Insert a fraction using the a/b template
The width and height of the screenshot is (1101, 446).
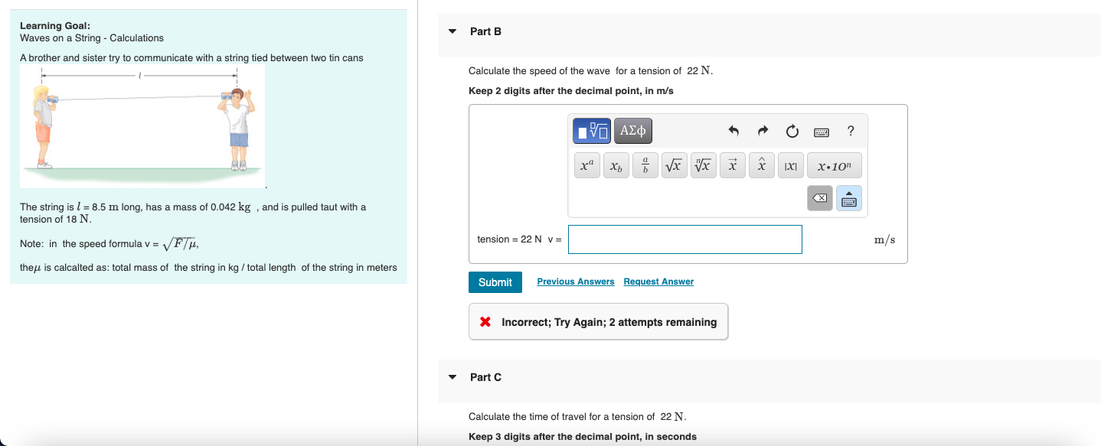[x=645, y=164]
